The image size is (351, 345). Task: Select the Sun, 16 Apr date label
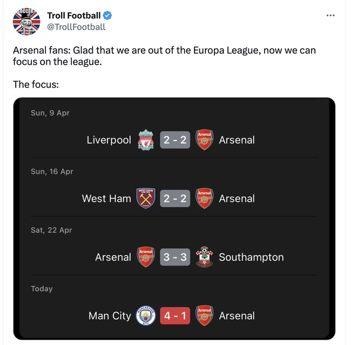tap(52, 172)
